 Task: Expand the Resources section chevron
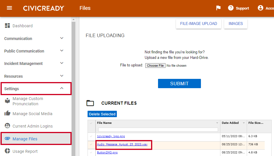coord(62,76)
